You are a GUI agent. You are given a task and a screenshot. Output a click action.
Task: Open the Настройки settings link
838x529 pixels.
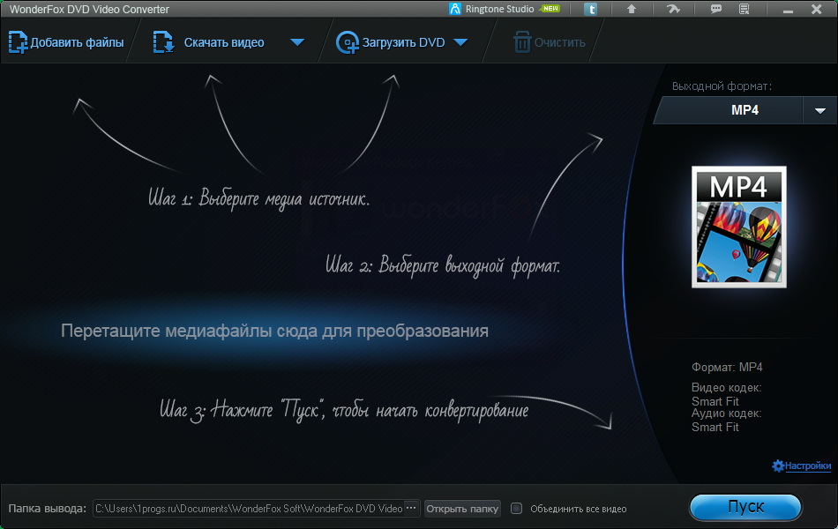(x=802, y=466)
